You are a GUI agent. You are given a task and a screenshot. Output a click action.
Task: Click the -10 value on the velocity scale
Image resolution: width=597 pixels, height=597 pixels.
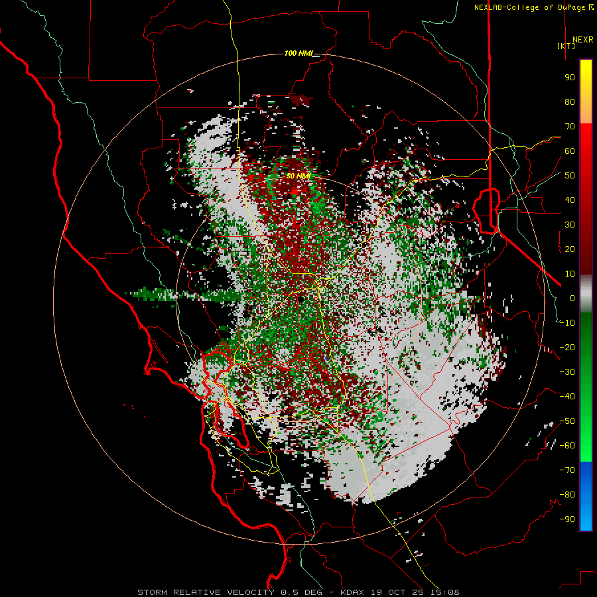[x=567, y=323]
